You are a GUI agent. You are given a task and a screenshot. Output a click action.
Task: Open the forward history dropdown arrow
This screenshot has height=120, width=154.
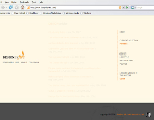pos(7,7)
